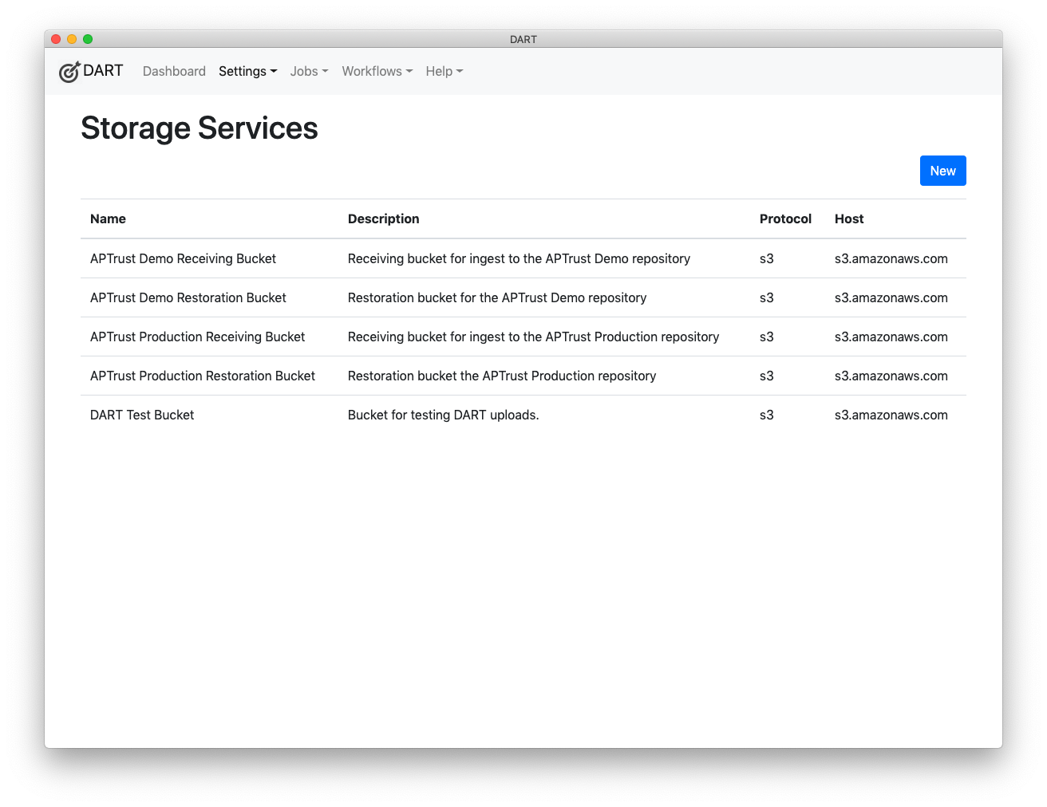Expand the Jobs dropdown
The width and height of the screenshot is (1047, 807).
pos(308,71)
